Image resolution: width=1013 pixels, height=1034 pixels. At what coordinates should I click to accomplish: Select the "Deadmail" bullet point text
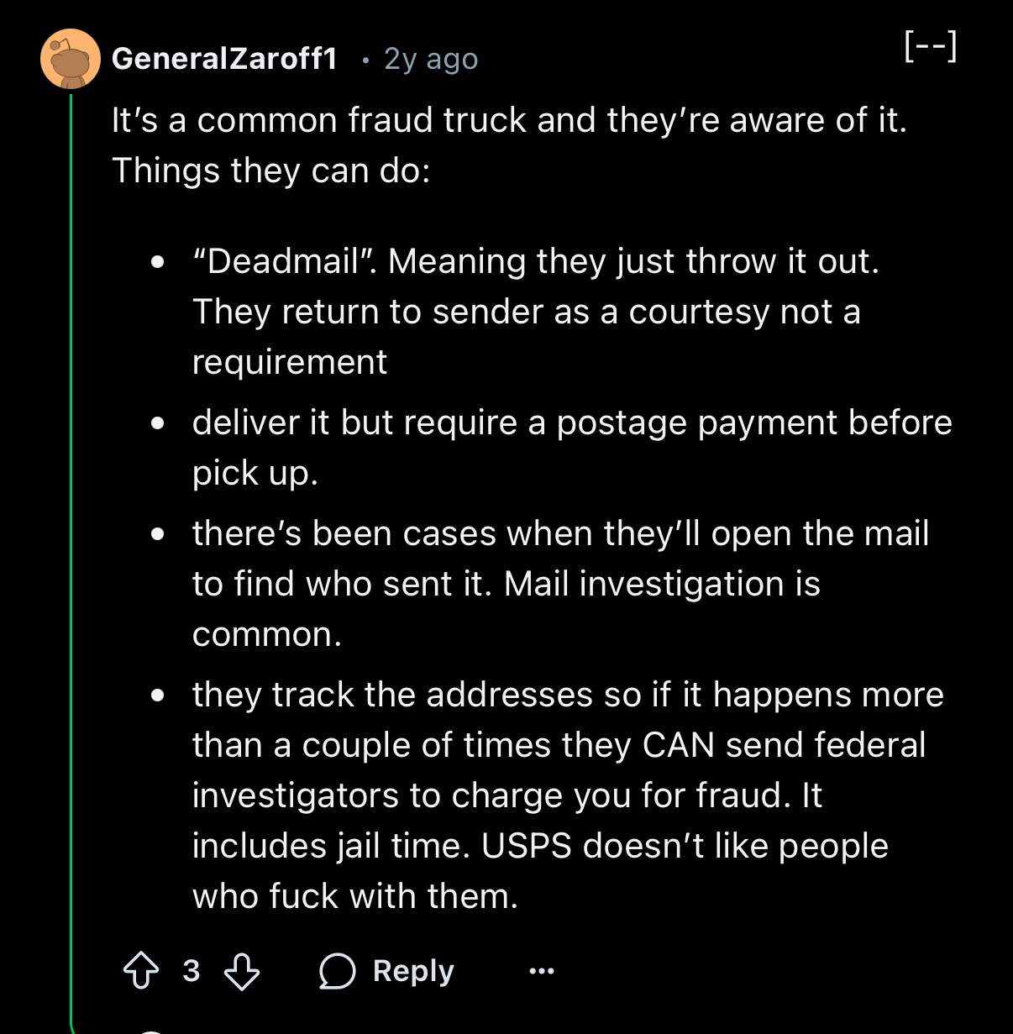point(536,312)
